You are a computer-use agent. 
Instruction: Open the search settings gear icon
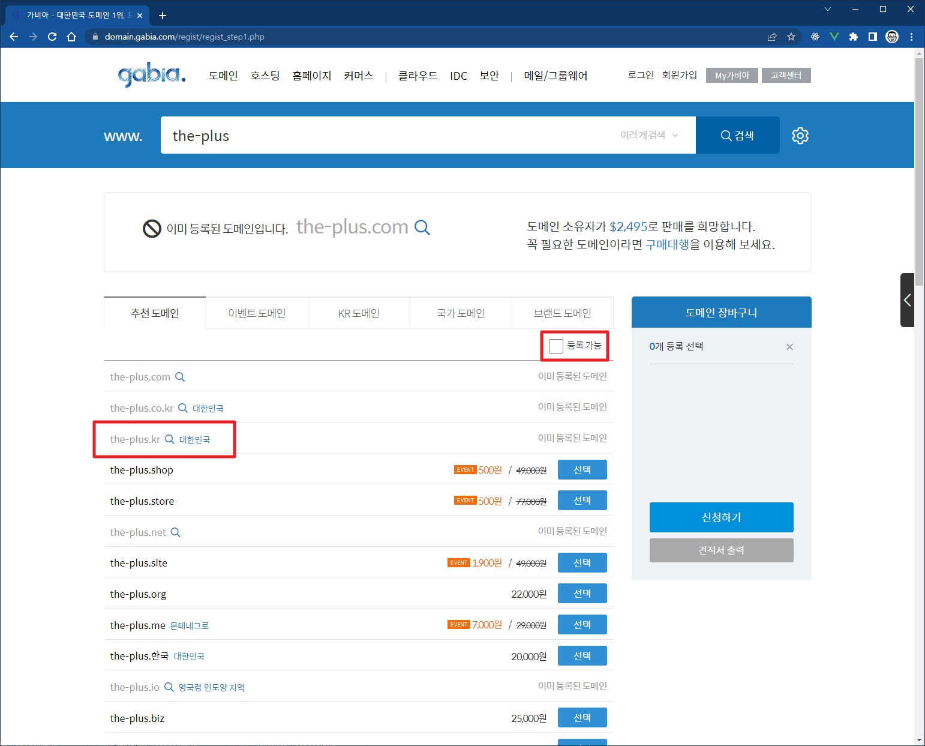tap(800, 136)
